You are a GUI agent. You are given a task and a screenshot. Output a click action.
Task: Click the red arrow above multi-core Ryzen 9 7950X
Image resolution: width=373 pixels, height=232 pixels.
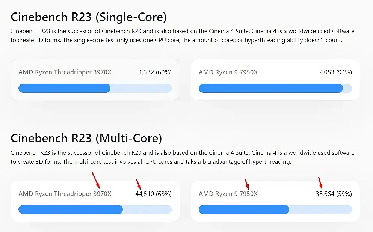point(247,184)
